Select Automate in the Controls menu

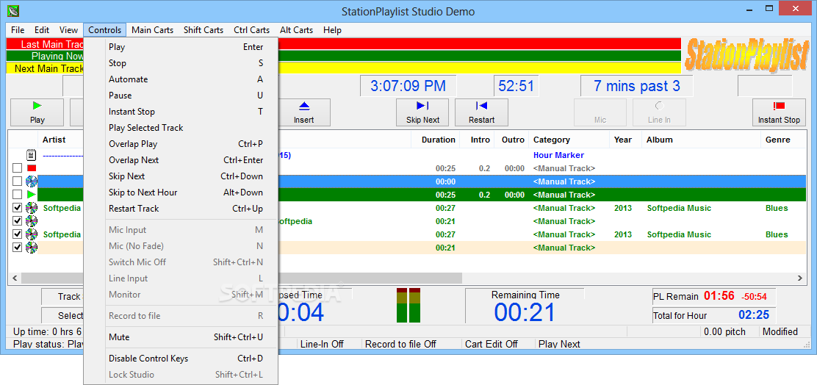tap(181, 79)
